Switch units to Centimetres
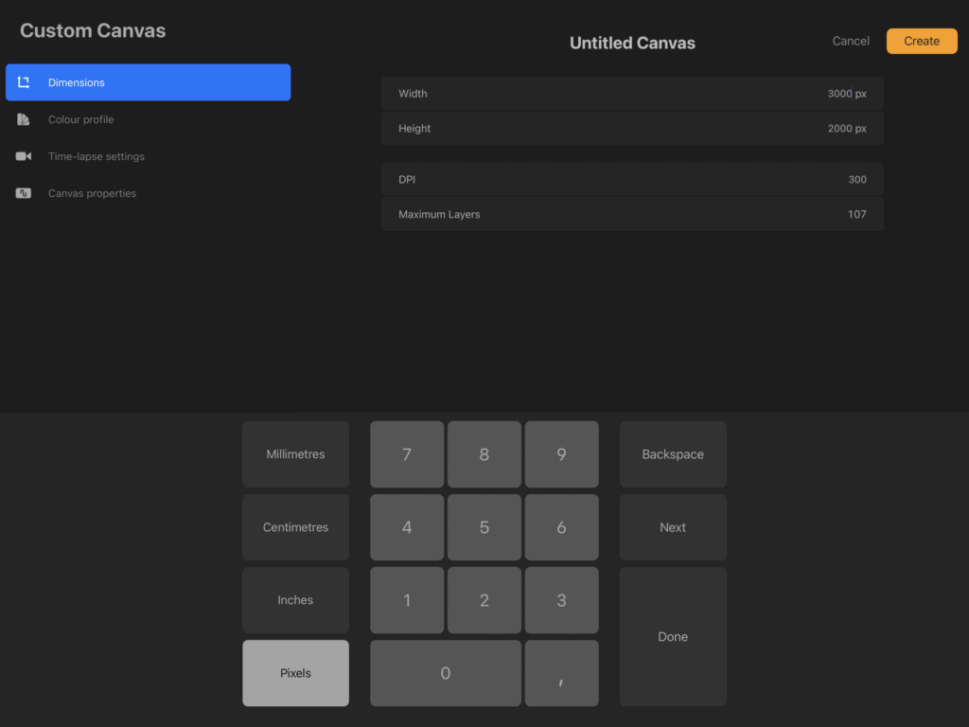The height and width of the screenshot is (727, 969). (x=295, y=527)
